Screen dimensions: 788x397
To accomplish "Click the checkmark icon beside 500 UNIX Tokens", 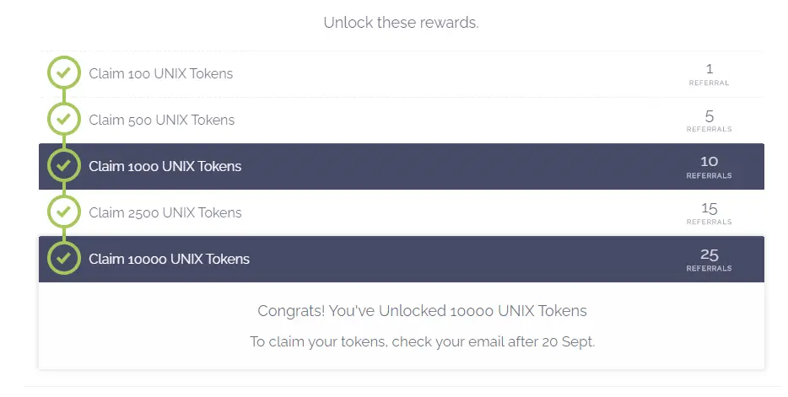I will pos(64,119).
